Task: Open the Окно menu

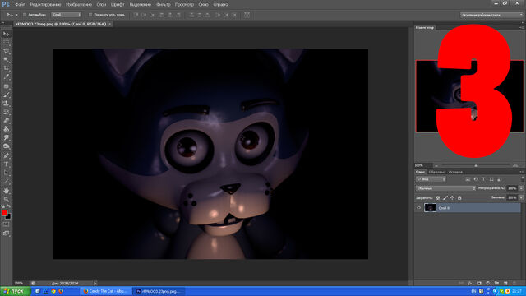Action: [203, 5]
